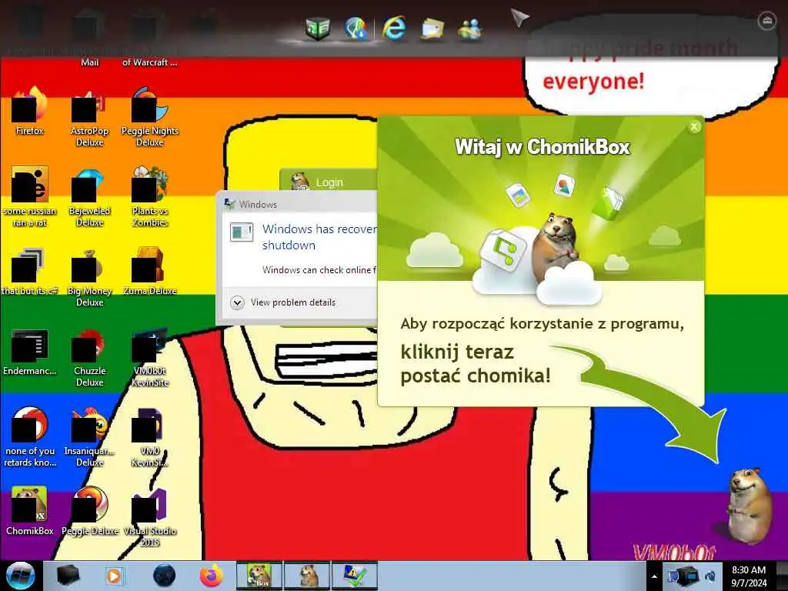
Task: Click the Big Money Deluxe desktop icon
Action: (89, 277)
